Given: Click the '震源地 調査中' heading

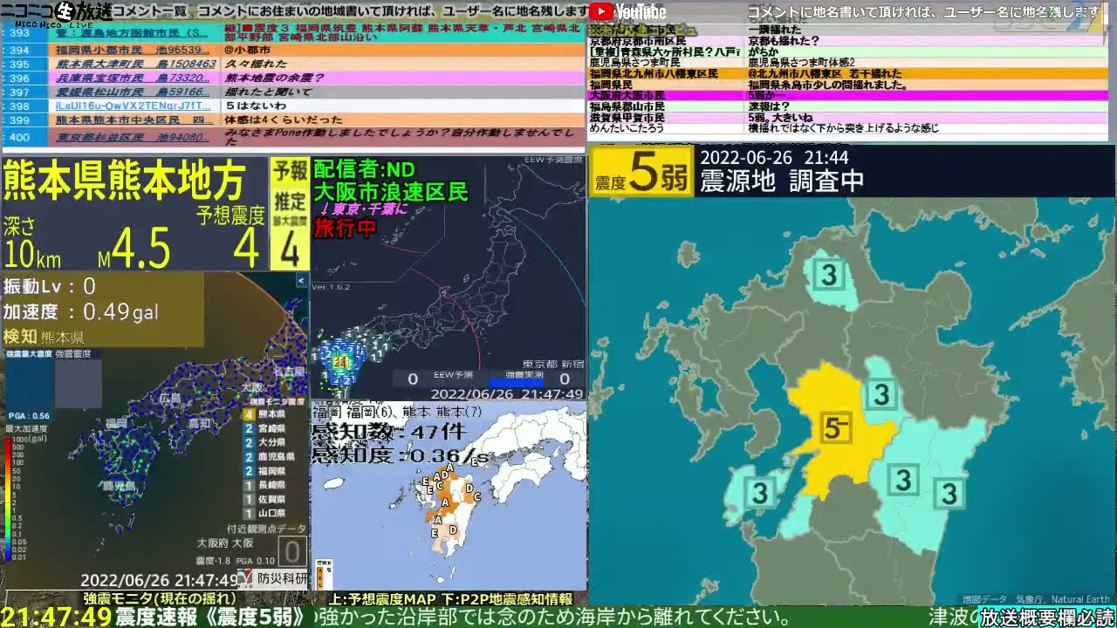Looking at the screenshot, I should (x=782, y=181).
